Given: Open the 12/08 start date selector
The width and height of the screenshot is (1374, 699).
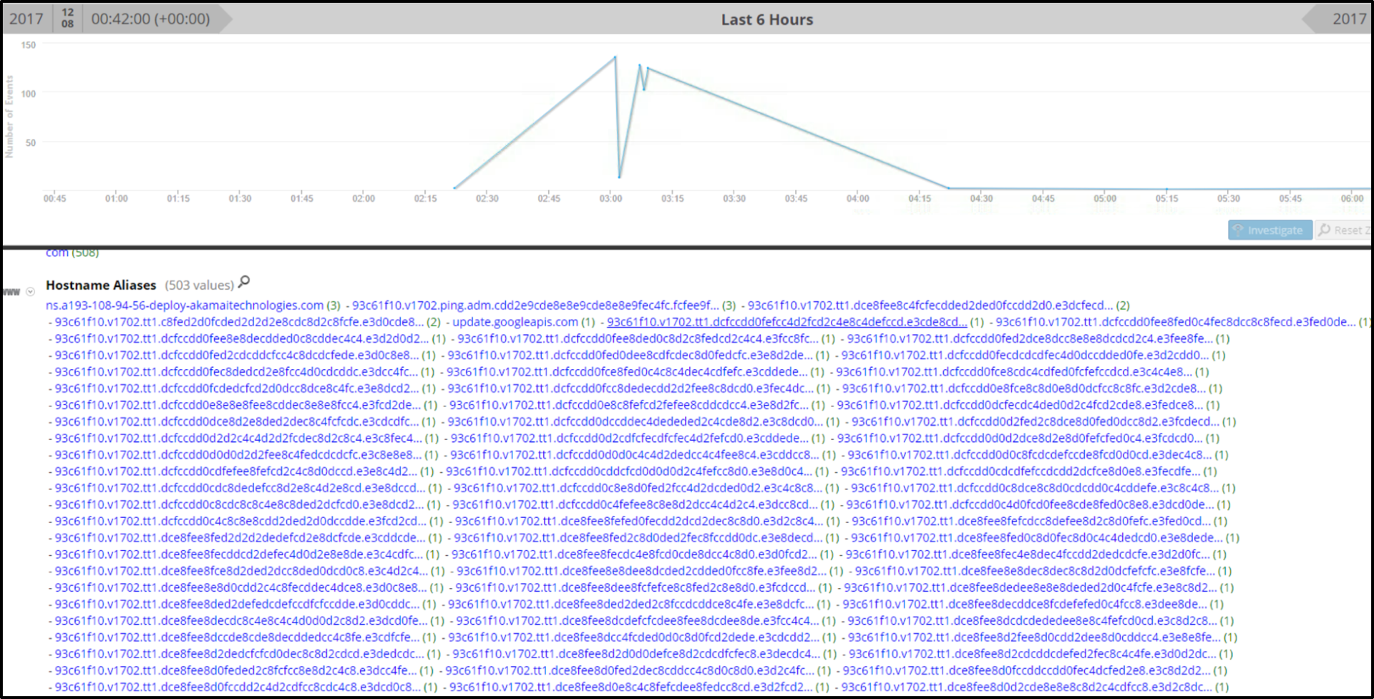Looking at the screenshot, I should coord(67,19).
